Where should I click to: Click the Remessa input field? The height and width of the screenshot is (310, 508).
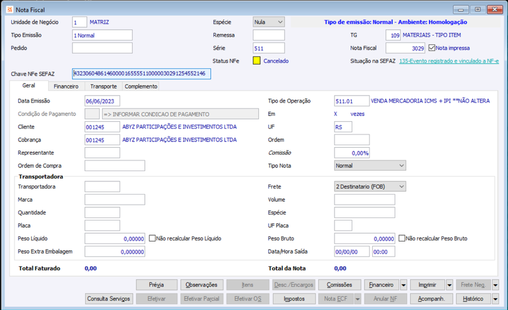pyautogui.click(x=269, y=35)
